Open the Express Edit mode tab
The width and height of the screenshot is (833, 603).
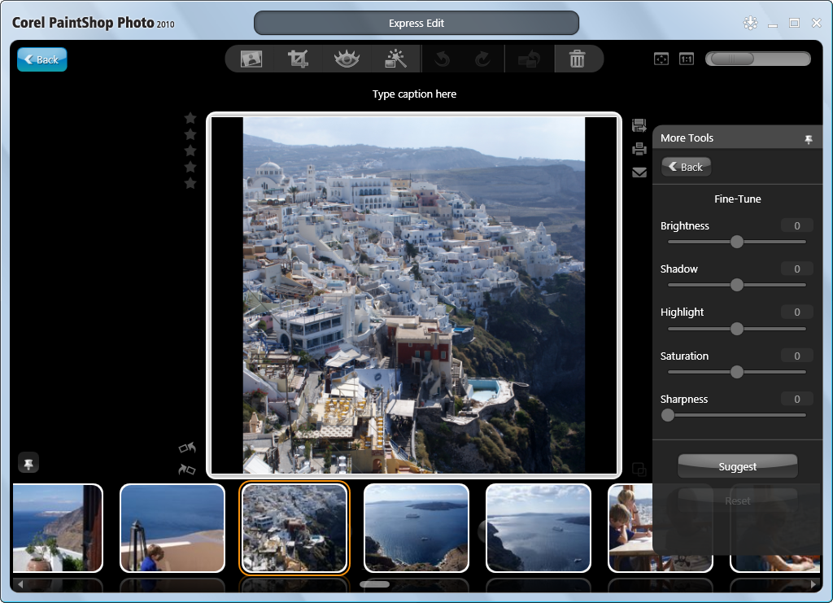point(416,23)
